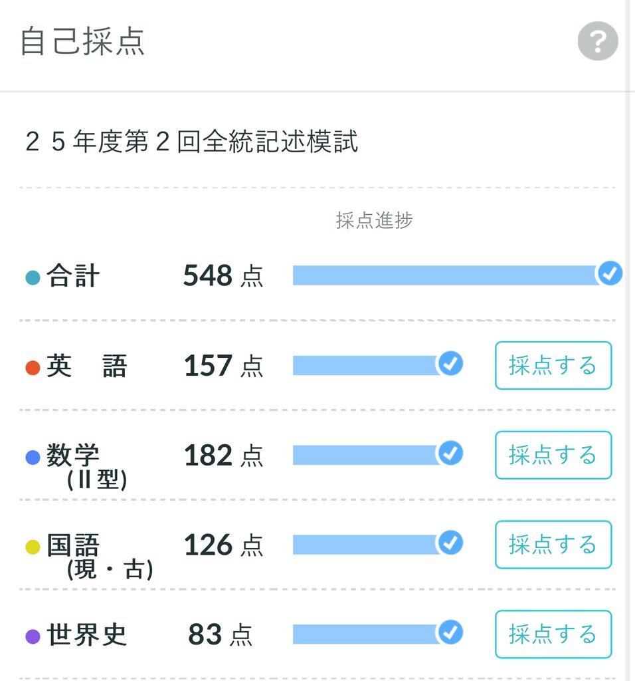The image size is (635, 681).
Task: Click the help question mark icon
Action: pyautogui.click(x=597, y=42)
